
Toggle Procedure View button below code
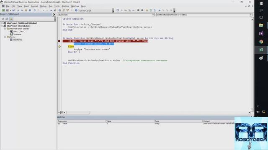59,112
